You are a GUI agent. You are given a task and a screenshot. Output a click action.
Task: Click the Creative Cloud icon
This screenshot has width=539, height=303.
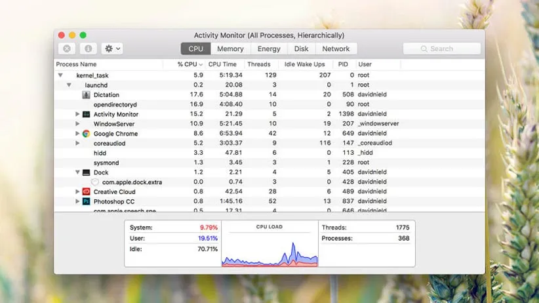(86, 192)
